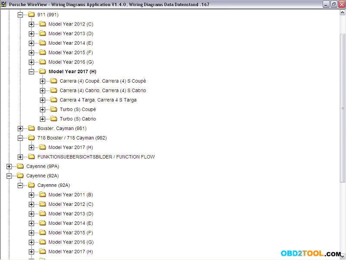
Task: Collapse 718 Boxster / 718 Cayman (982)
Action: tap(20, 138)
